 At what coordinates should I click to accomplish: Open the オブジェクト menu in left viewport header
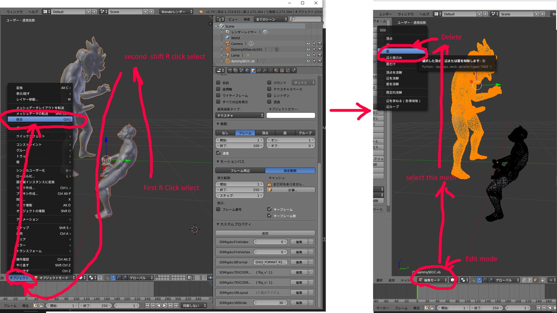(x=19, y=278)
